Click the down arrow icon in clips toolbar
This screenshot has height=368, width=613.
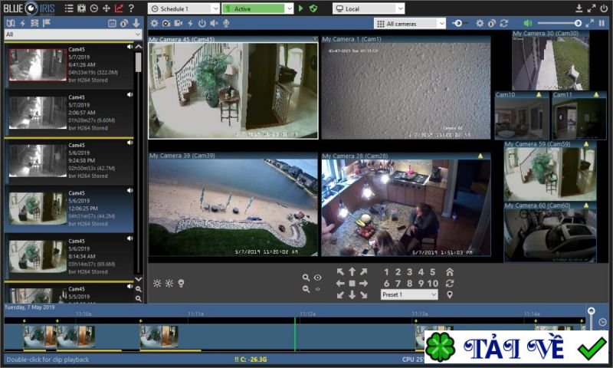tap(136, 23)
